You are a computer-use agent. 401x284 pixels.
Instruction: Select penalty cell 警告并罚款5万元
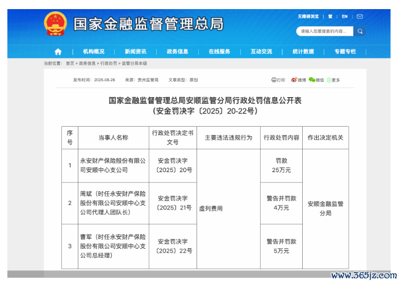click(281, 246)
